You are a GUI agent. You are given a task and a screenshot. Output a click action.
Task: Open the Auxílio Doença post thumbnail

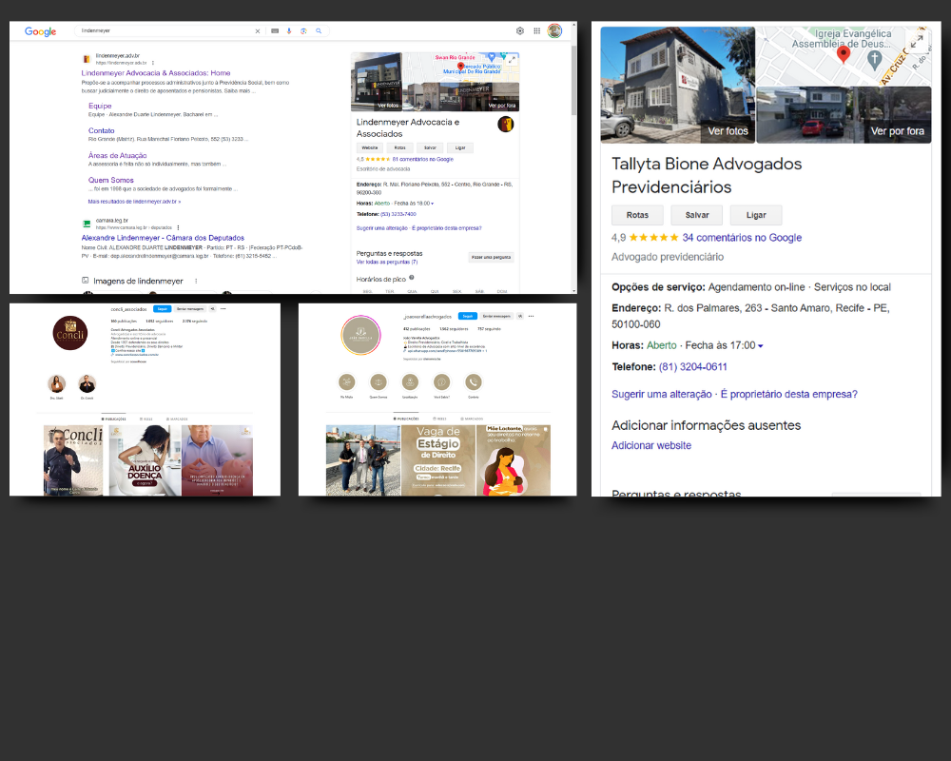145,460
